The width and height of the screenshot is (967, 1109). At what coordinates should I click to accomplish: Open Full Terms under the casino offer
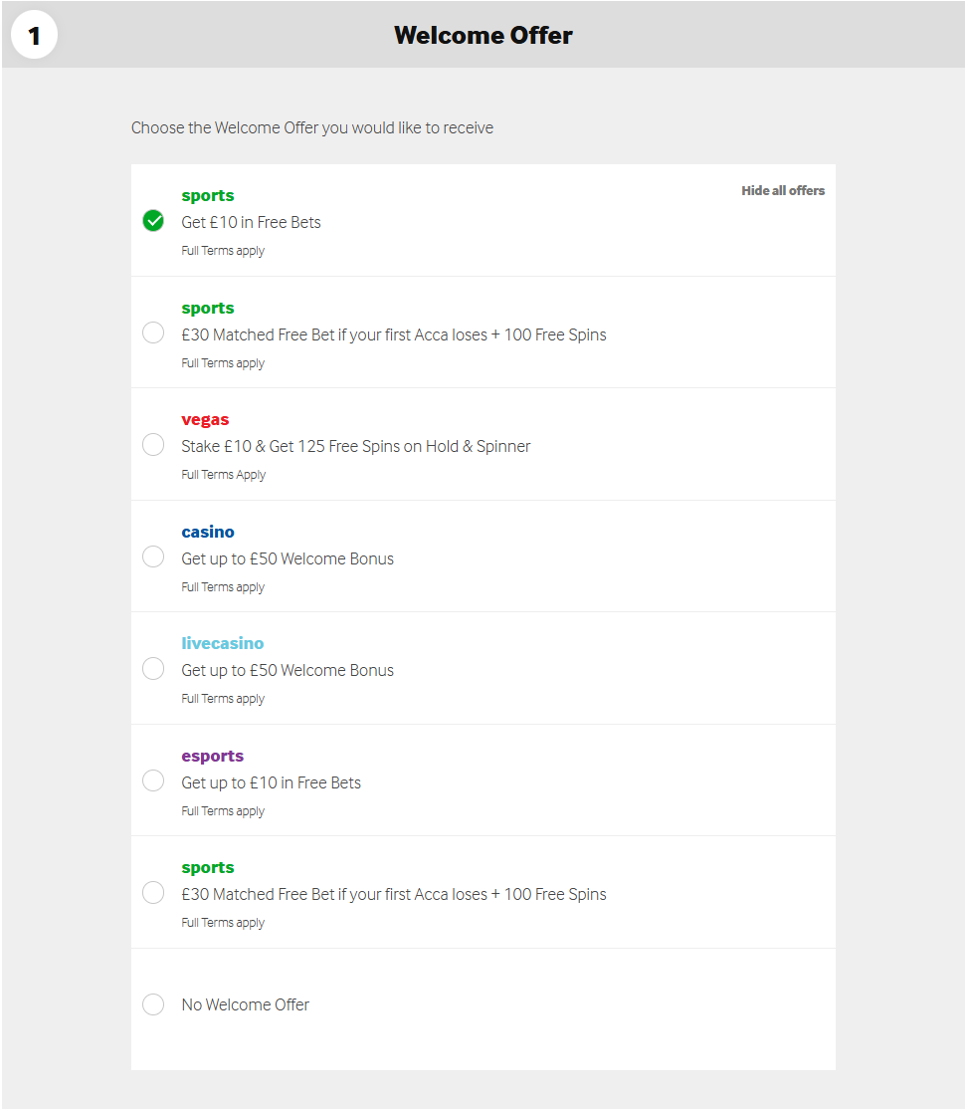[x=223, y=587]
